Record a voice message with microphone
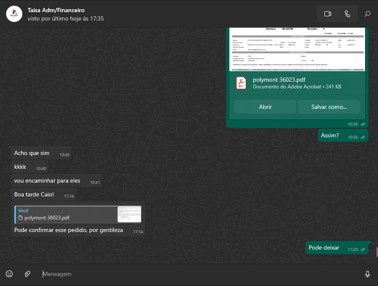 [367, 274]
